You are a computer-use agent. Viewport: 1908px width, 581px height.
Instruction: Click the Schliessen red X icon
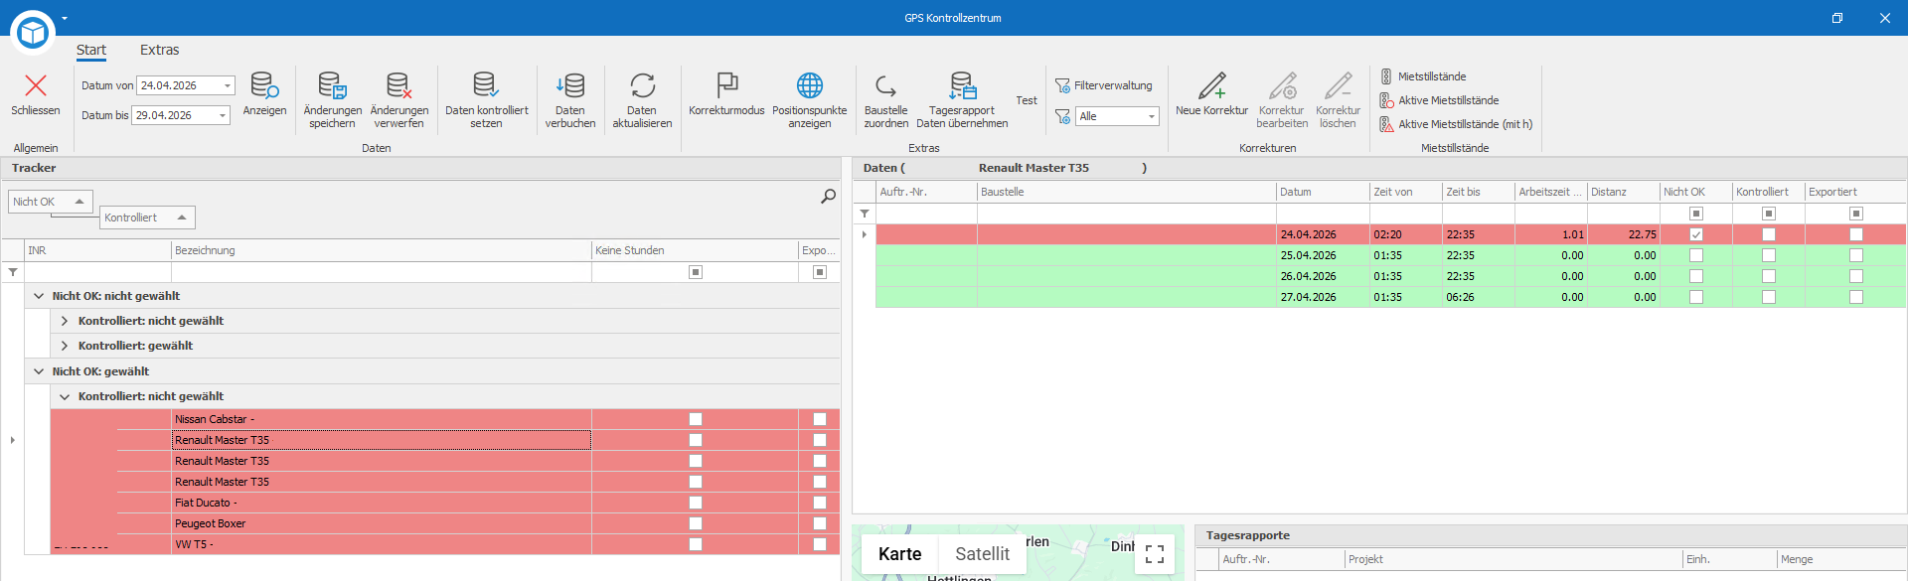click(36, 85)
